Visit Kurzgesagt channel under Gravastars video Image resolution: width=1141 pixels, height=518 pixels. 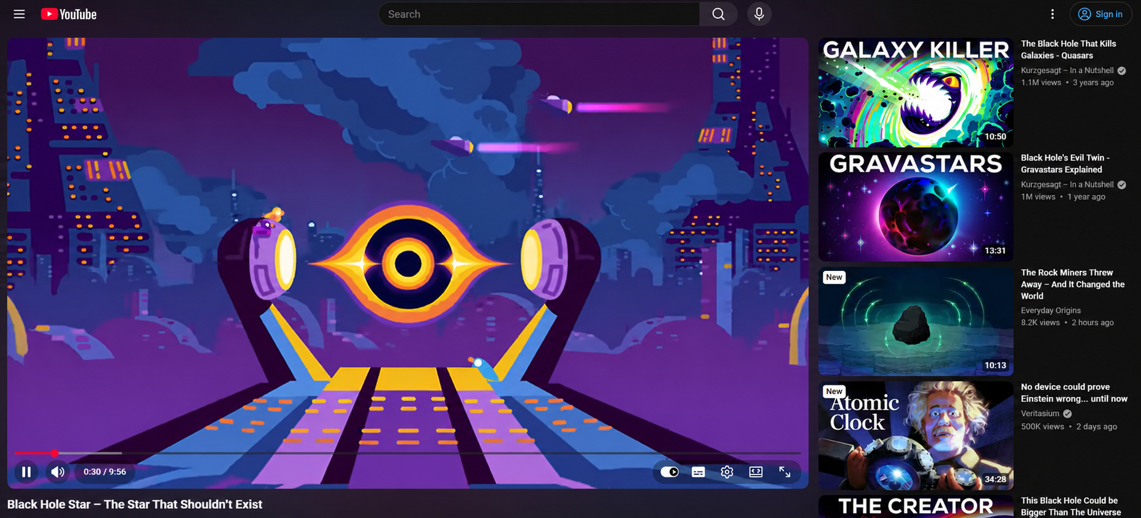tap(1067, 185)
